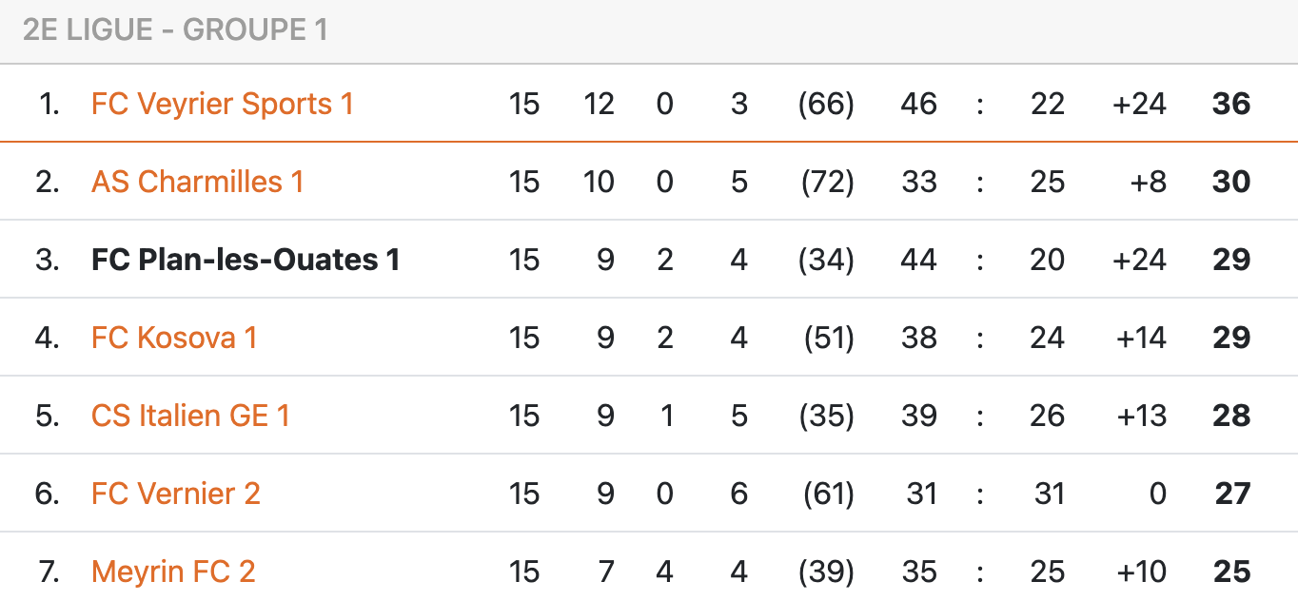Click the +14 goal difference for FC Kosova
1298x601 pixels.
(x=1139, y=338)
